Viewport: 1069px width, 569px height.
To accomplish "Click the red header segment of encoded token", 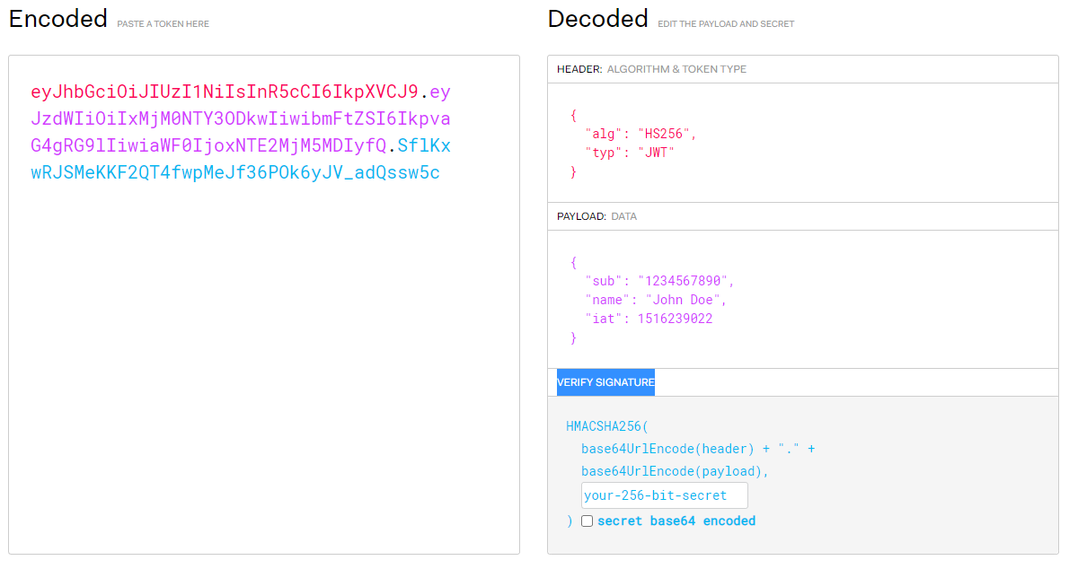I will tap(224, 92).
